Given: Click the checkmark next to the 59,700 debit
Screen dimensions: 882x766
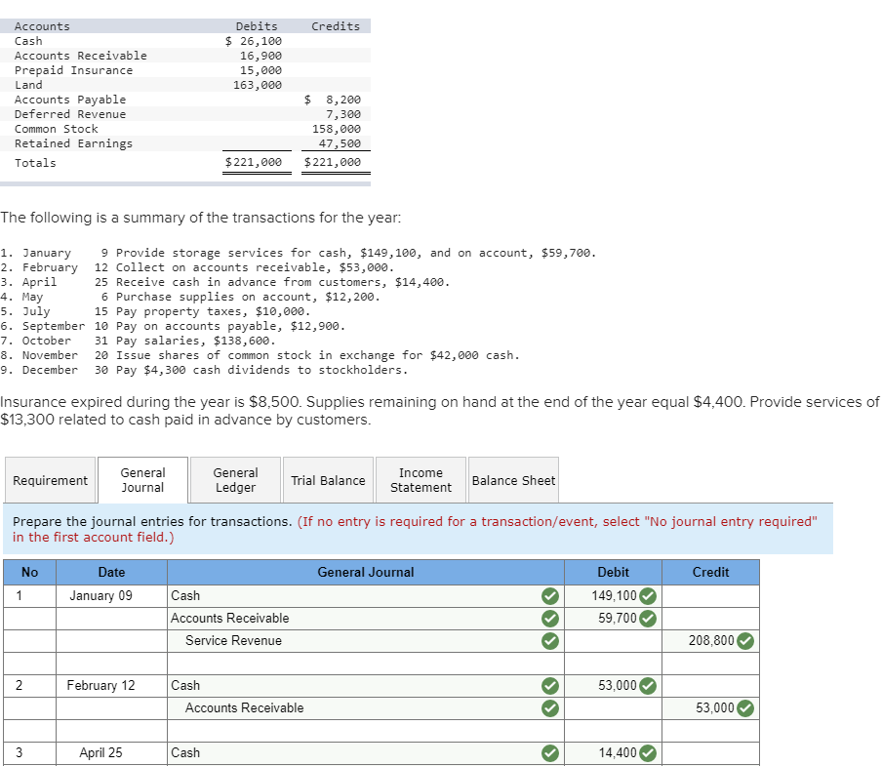Looking at the screenshot, I should click(647, 618).
